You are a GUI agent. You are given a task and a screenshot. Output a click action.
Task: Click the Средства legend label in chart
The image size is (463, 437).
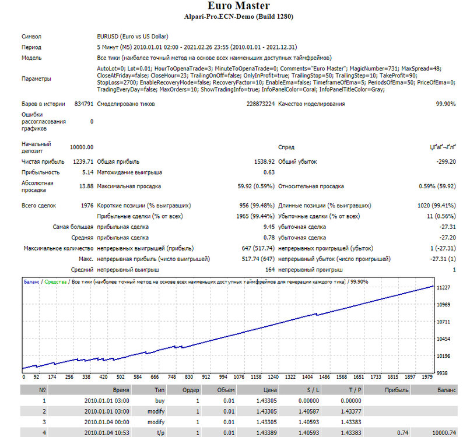55,282
